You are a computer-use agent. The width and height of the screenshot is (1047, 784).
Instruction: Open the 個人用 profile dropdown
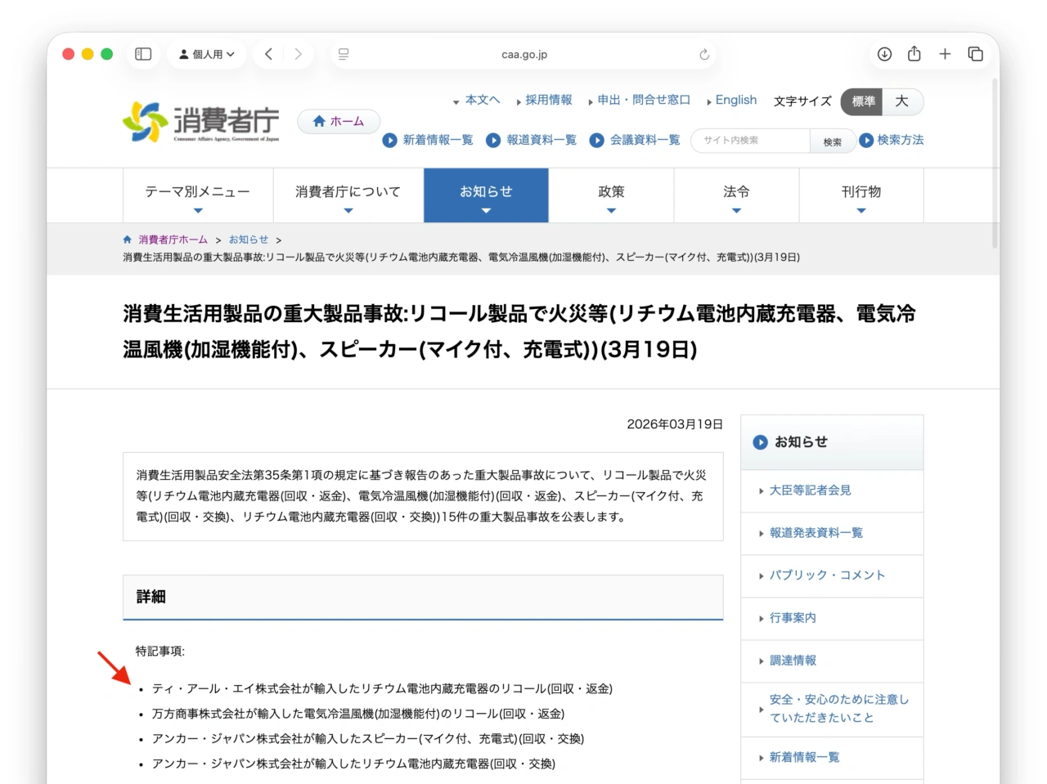tap(206, 54)
